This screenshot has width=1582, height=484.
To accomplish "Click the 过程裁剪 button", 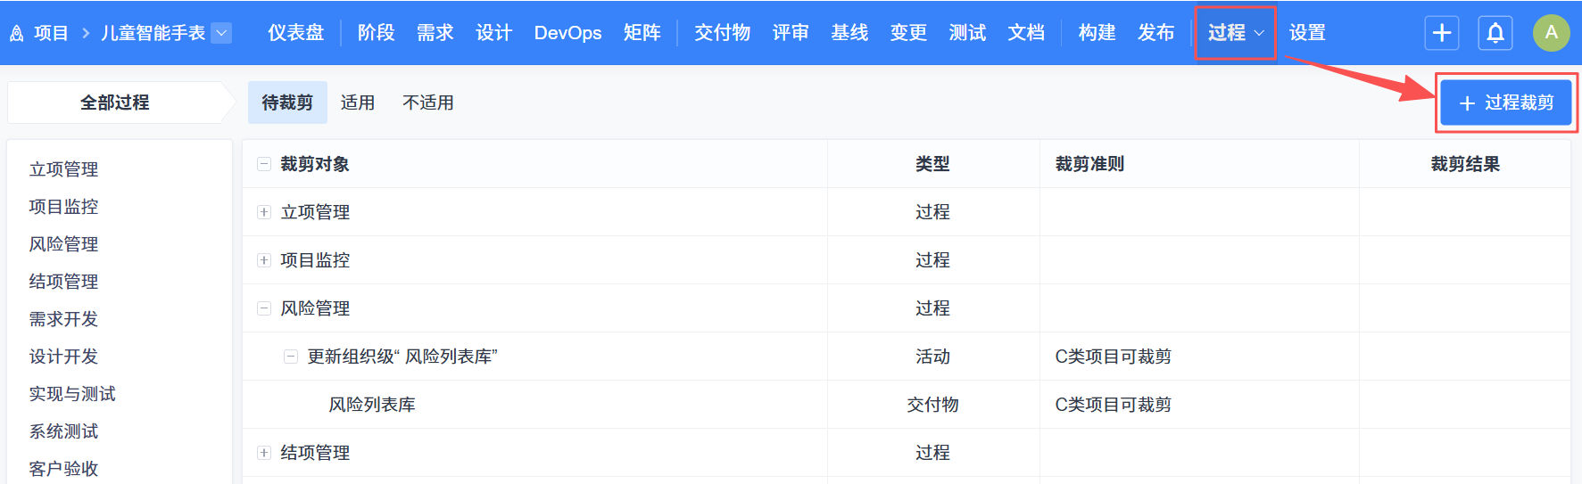I will pos(1506,103).
